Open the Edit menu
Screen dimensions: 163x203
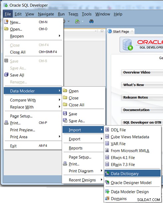(18, 14)
